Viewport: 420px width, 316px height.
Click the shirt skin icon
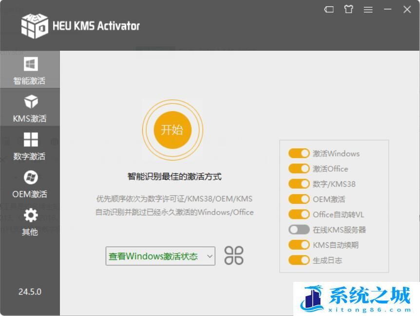(348, 9)
